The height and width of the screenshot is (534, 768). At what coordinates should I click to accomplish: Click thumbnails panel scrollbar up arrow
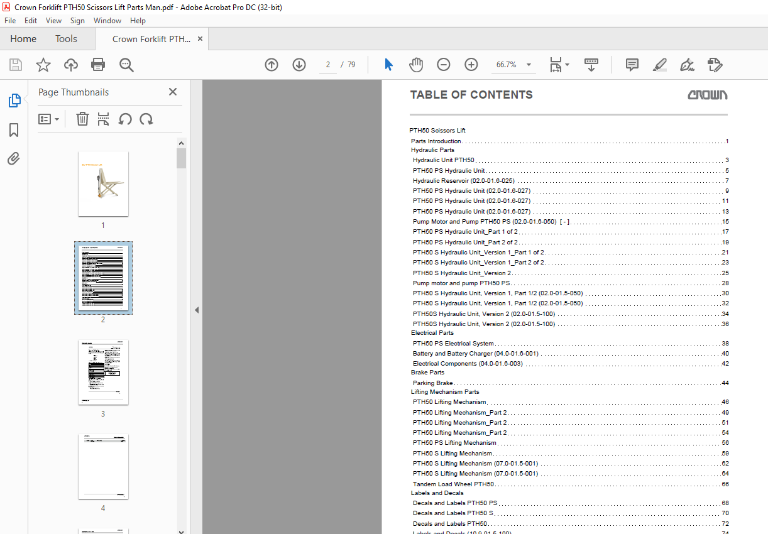point(181,143)
